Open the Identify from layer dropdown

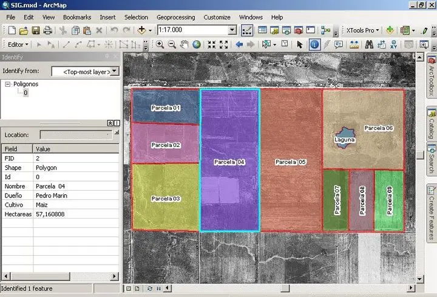tap(115, 71)
